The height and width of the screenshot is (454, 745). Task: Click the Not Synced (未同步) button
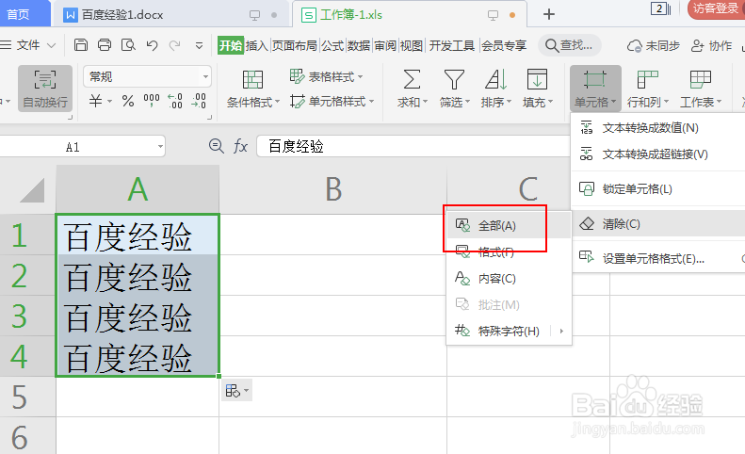pos(654,45)
